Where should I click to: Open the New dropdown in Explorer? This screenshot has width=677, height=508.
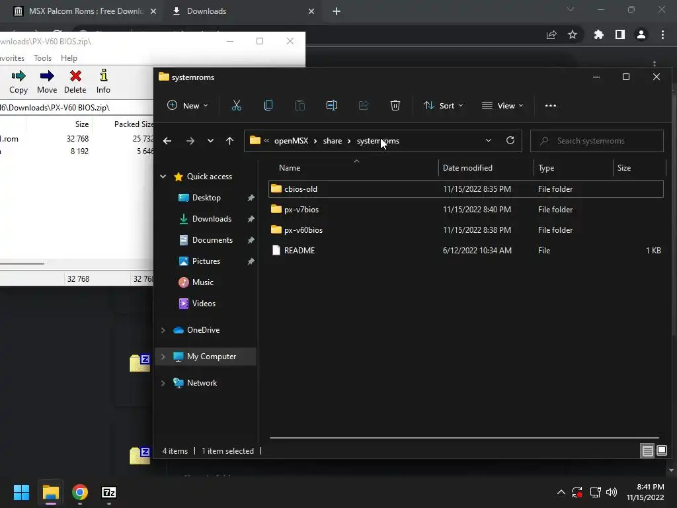188,105
